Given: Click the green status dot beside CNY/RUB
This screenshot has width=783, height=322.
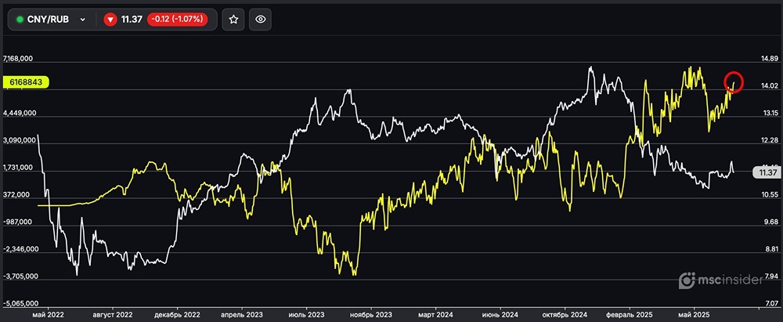Looking at the screenshot, I should pyautogui.click(x=20, y=20).
